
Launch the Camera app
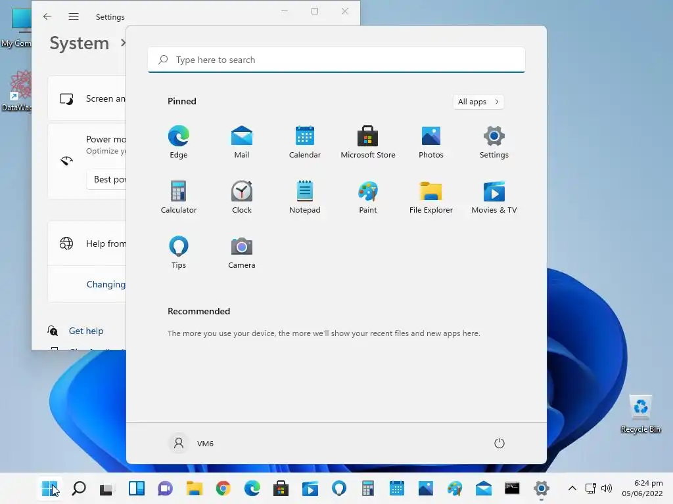242,252
